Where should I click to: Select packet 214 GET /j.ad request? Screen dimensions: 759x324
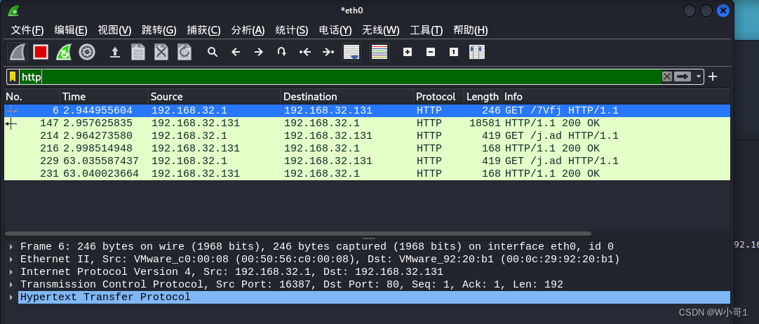(368, 135)
